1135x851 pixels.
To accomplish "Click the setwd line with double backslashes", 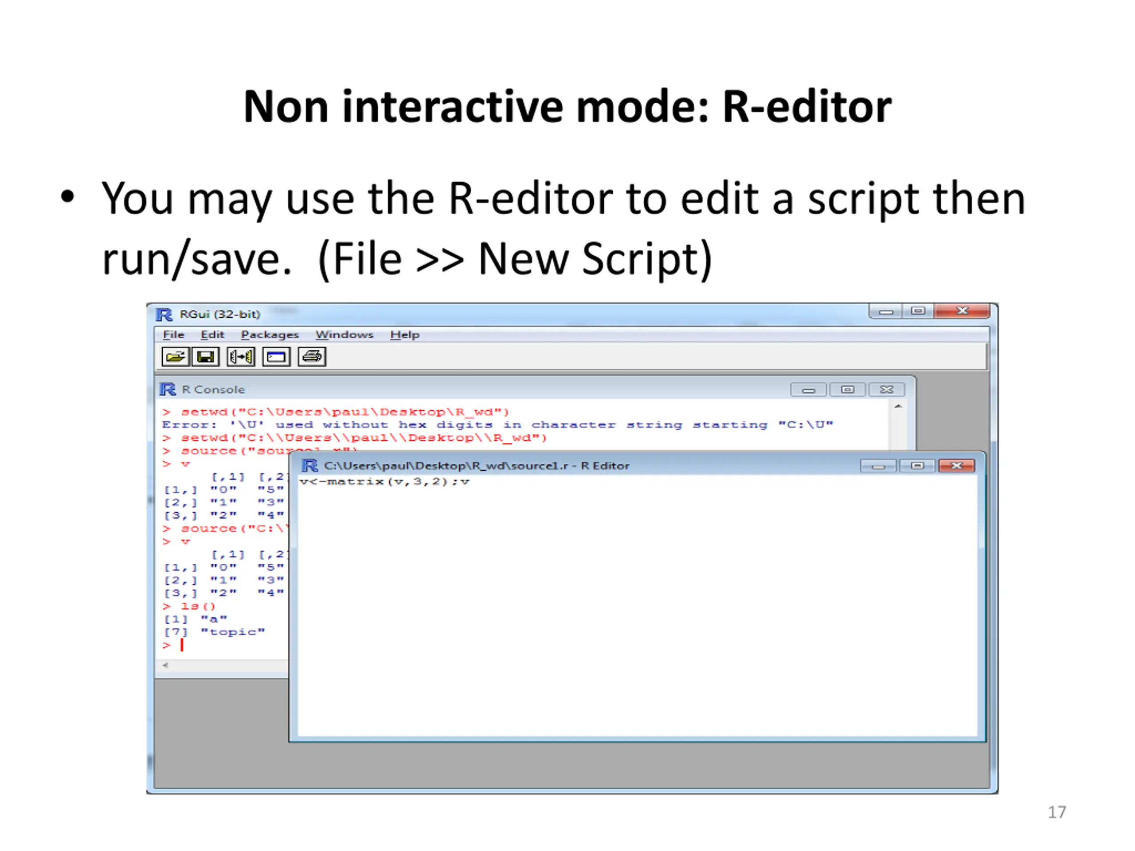I will [x=355, y=437].
